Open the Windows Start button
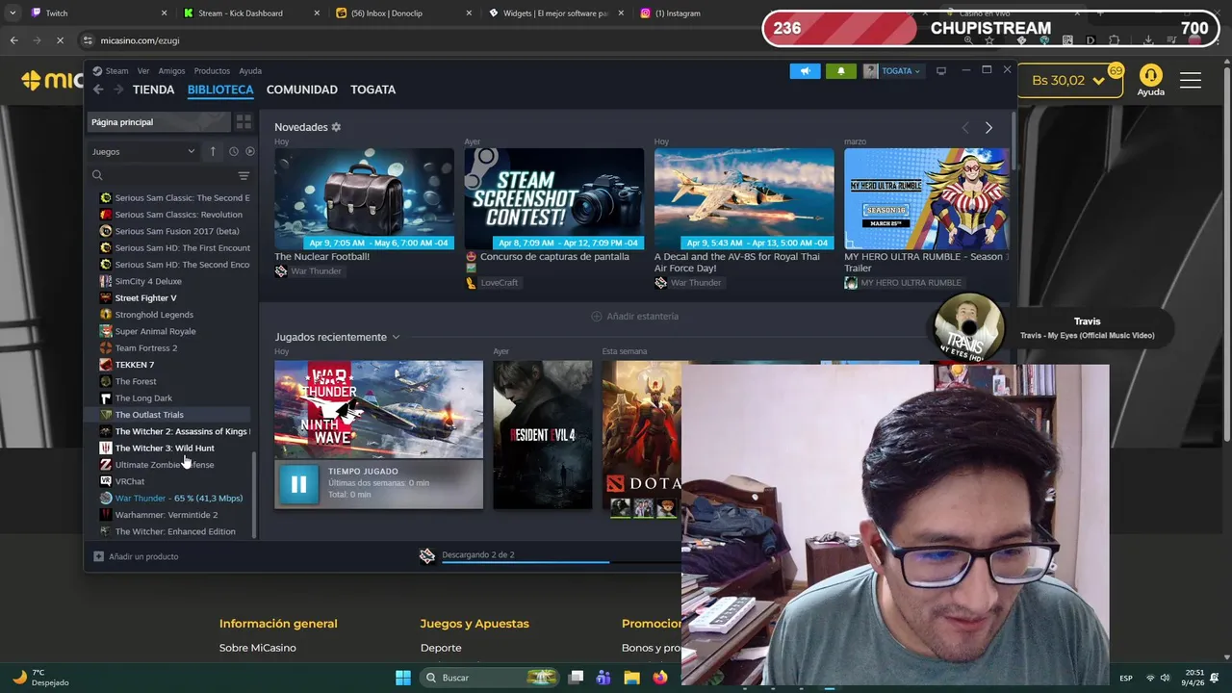The image size is (1232, 693). pyautogui.click(x=403, y=678)
